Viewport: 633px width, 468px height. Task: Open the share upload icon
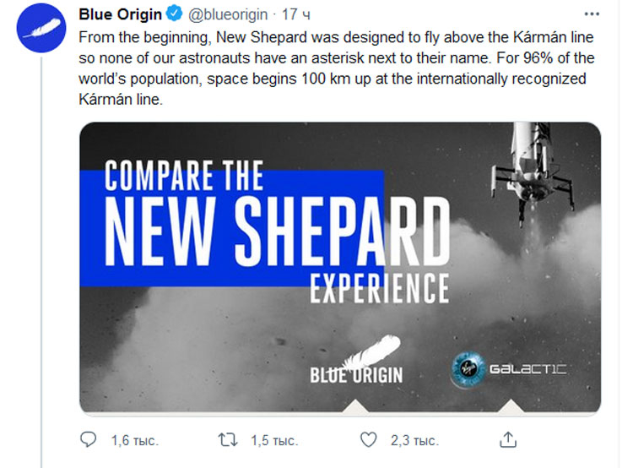pyautogui.click(x=508, y=440)
